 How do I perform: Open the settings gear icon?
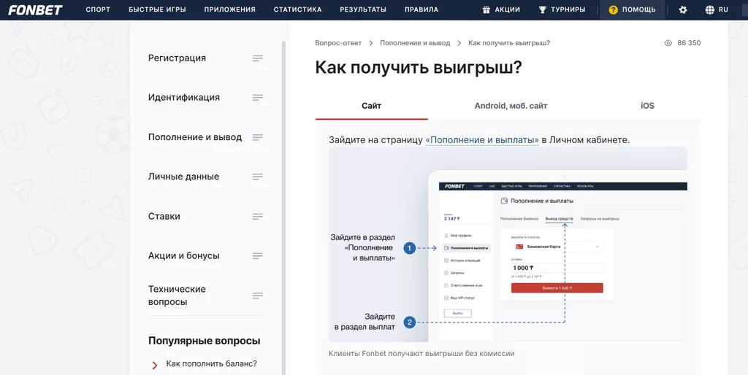(x=683, y=9)
